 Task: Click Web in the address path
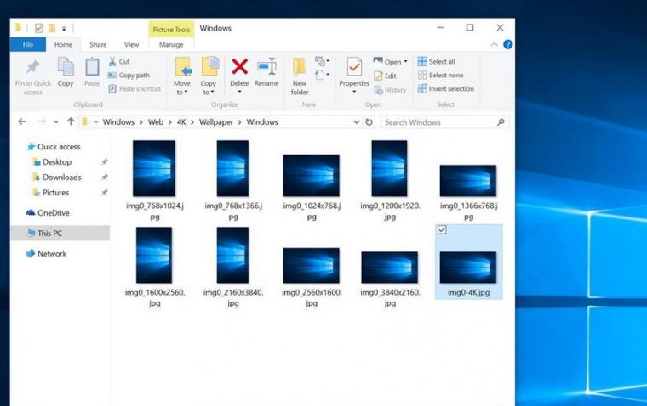coord(156,121)
